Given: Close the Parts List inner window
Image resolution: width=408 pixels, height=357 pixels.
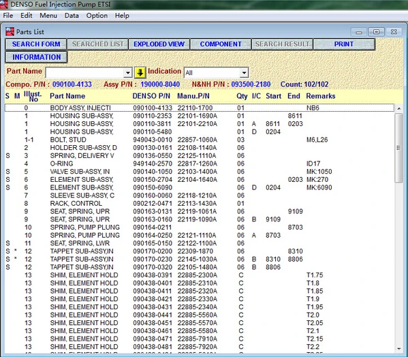Looking at the screenshot, I should pos(394,32).
